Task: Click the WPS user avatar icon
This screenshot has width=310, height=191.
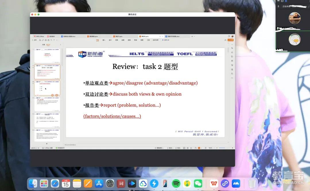Action: click(232, 36)
